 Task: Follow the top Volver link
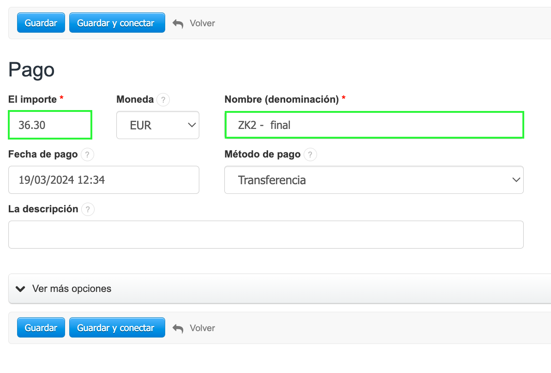[202, 23]
